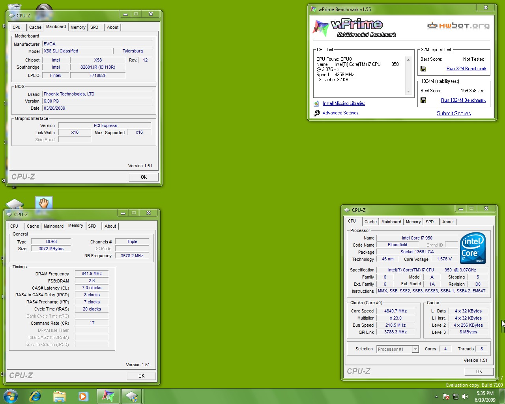Click the wPrime logo
Image resolution: width=505 pixels, height=404 pixels.
354,28
